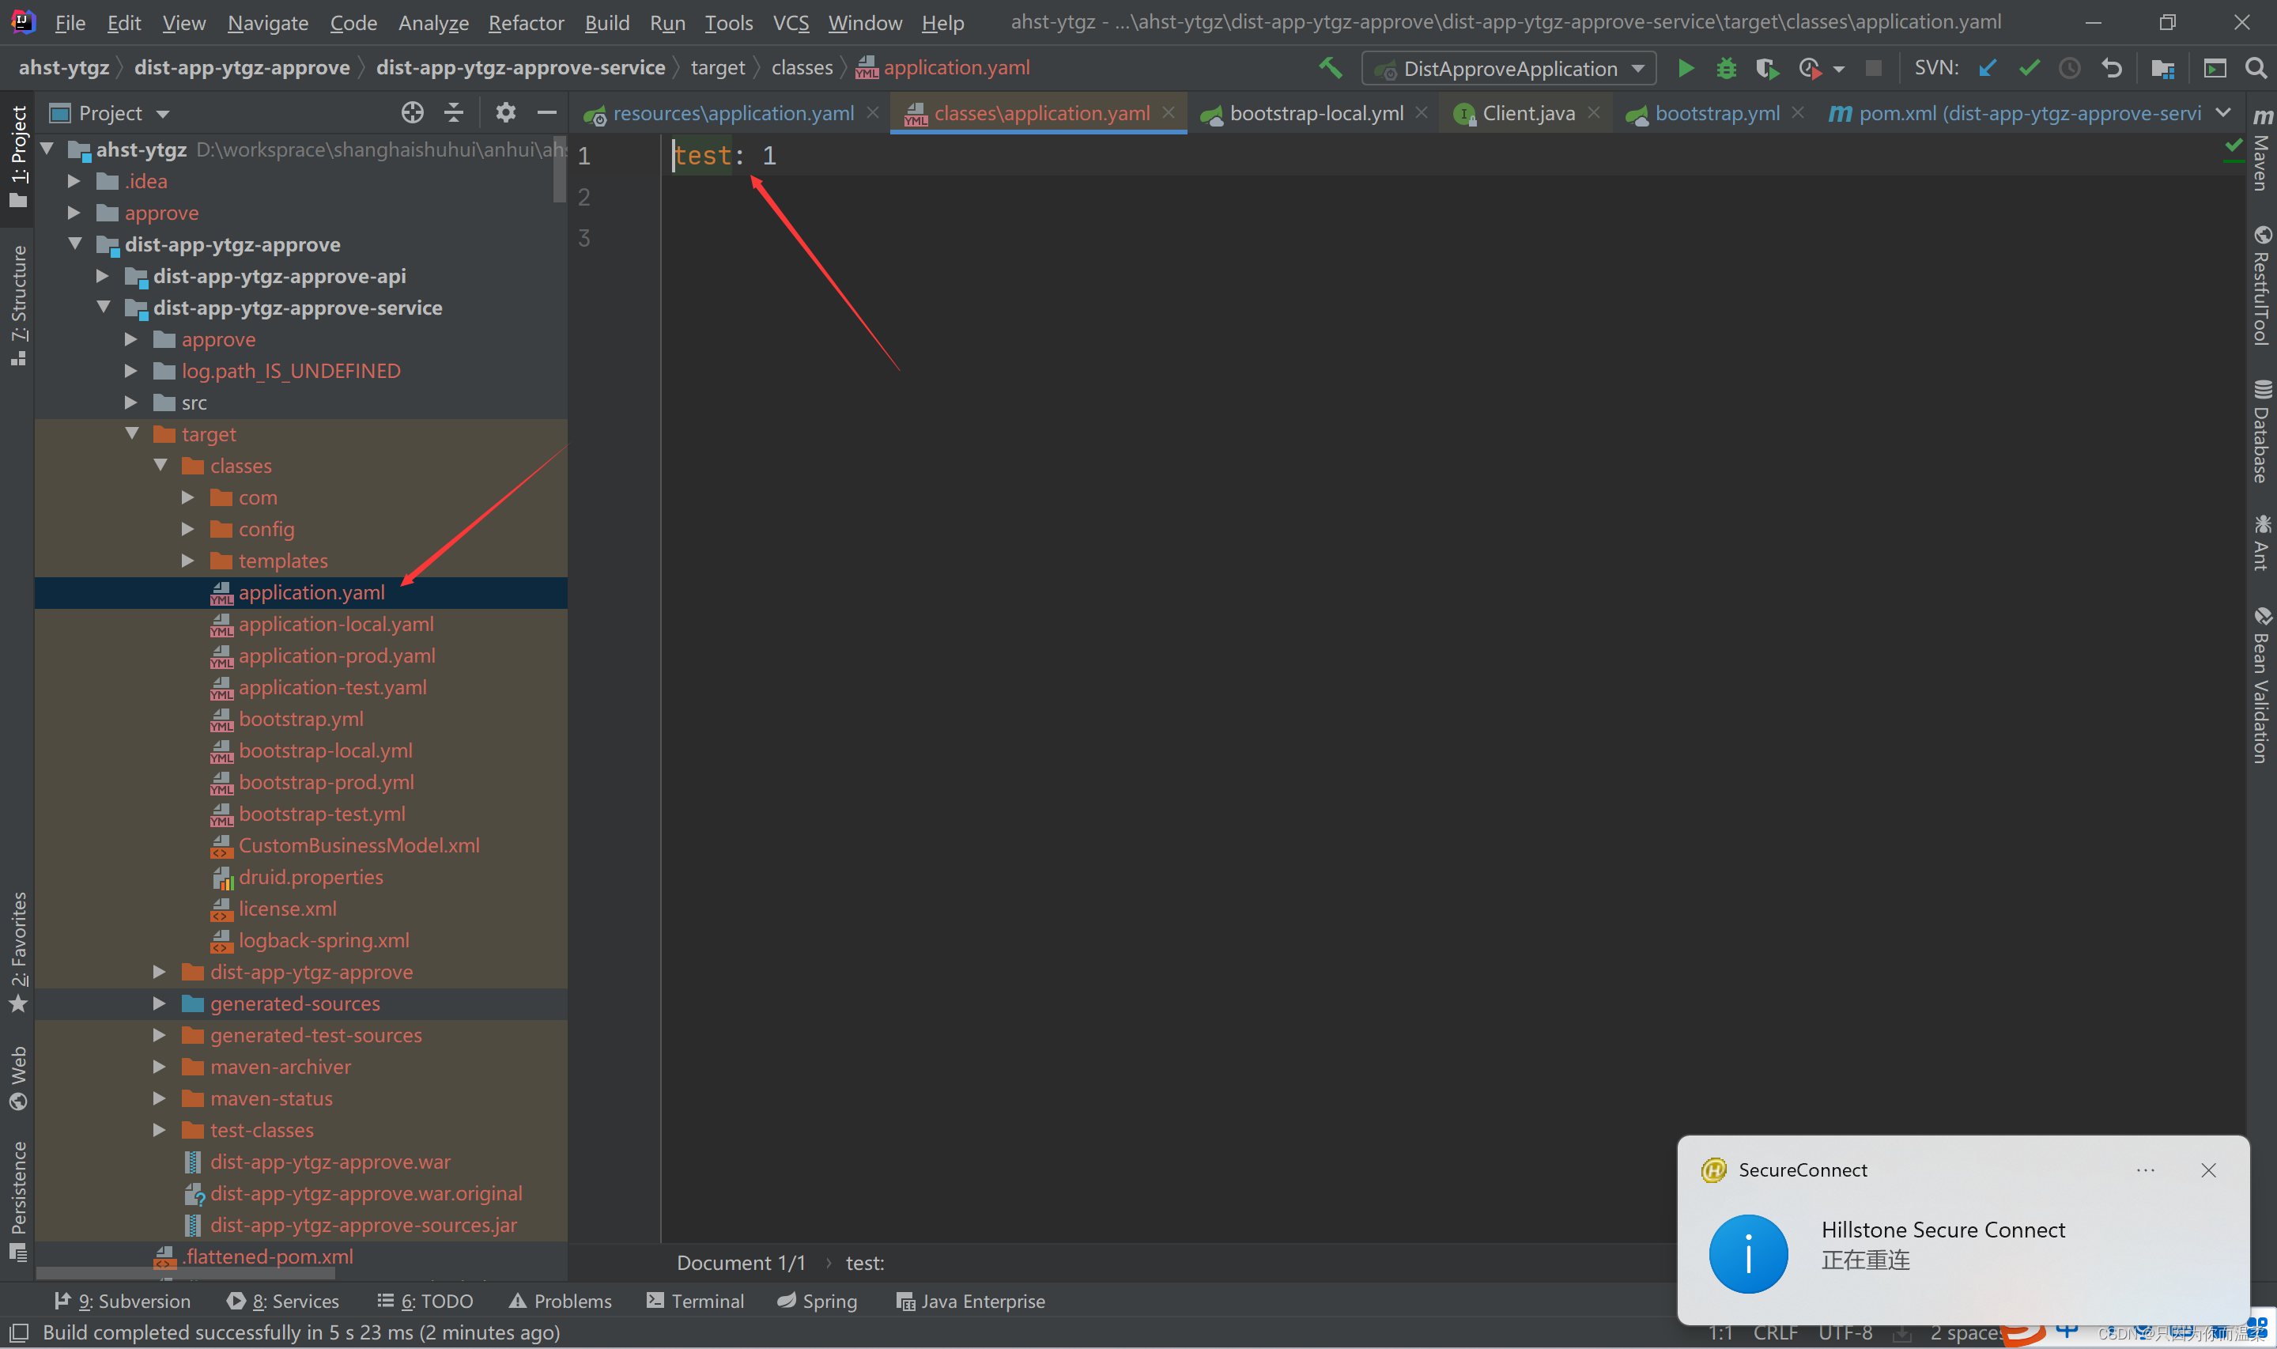Click UTF-8 encoding in status bar
2277x1349 pixels.
pos(1845,1332)
